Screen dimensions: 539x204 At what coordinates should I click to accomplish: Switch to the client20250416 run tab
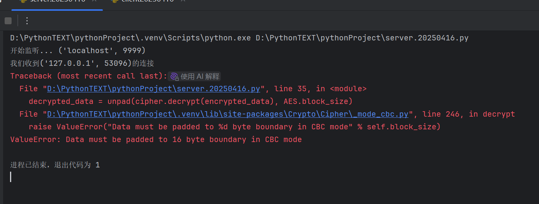coord(147,2)
